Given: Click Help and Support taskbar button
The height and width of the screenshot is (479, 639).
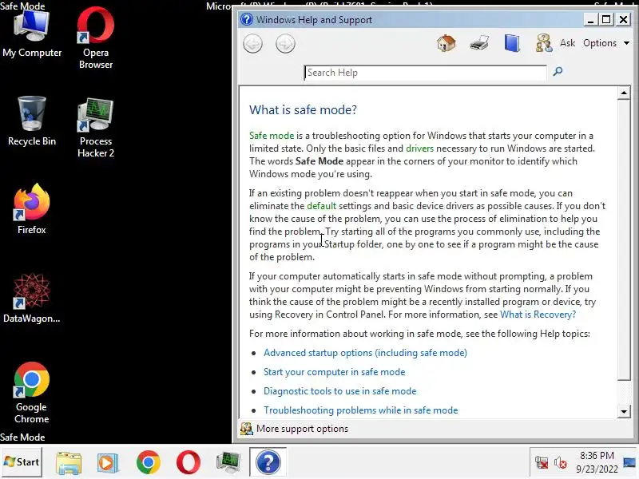Looking at the screenshot, I should [268, 462].
